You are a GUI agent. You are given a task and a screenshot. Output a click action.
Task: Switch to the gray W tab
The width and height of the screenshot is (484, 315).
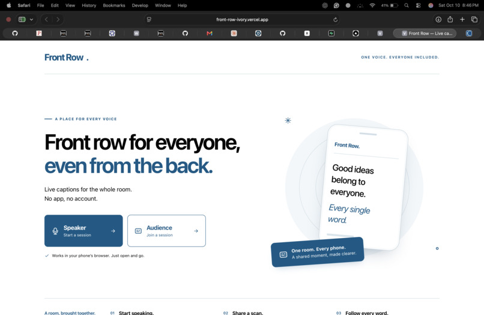click(x=136, y=33)
